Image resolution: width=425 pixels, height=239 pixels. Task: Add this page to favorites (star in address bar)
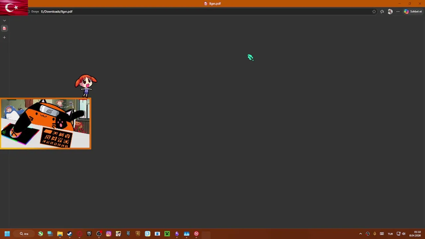[x=374, y=12]
